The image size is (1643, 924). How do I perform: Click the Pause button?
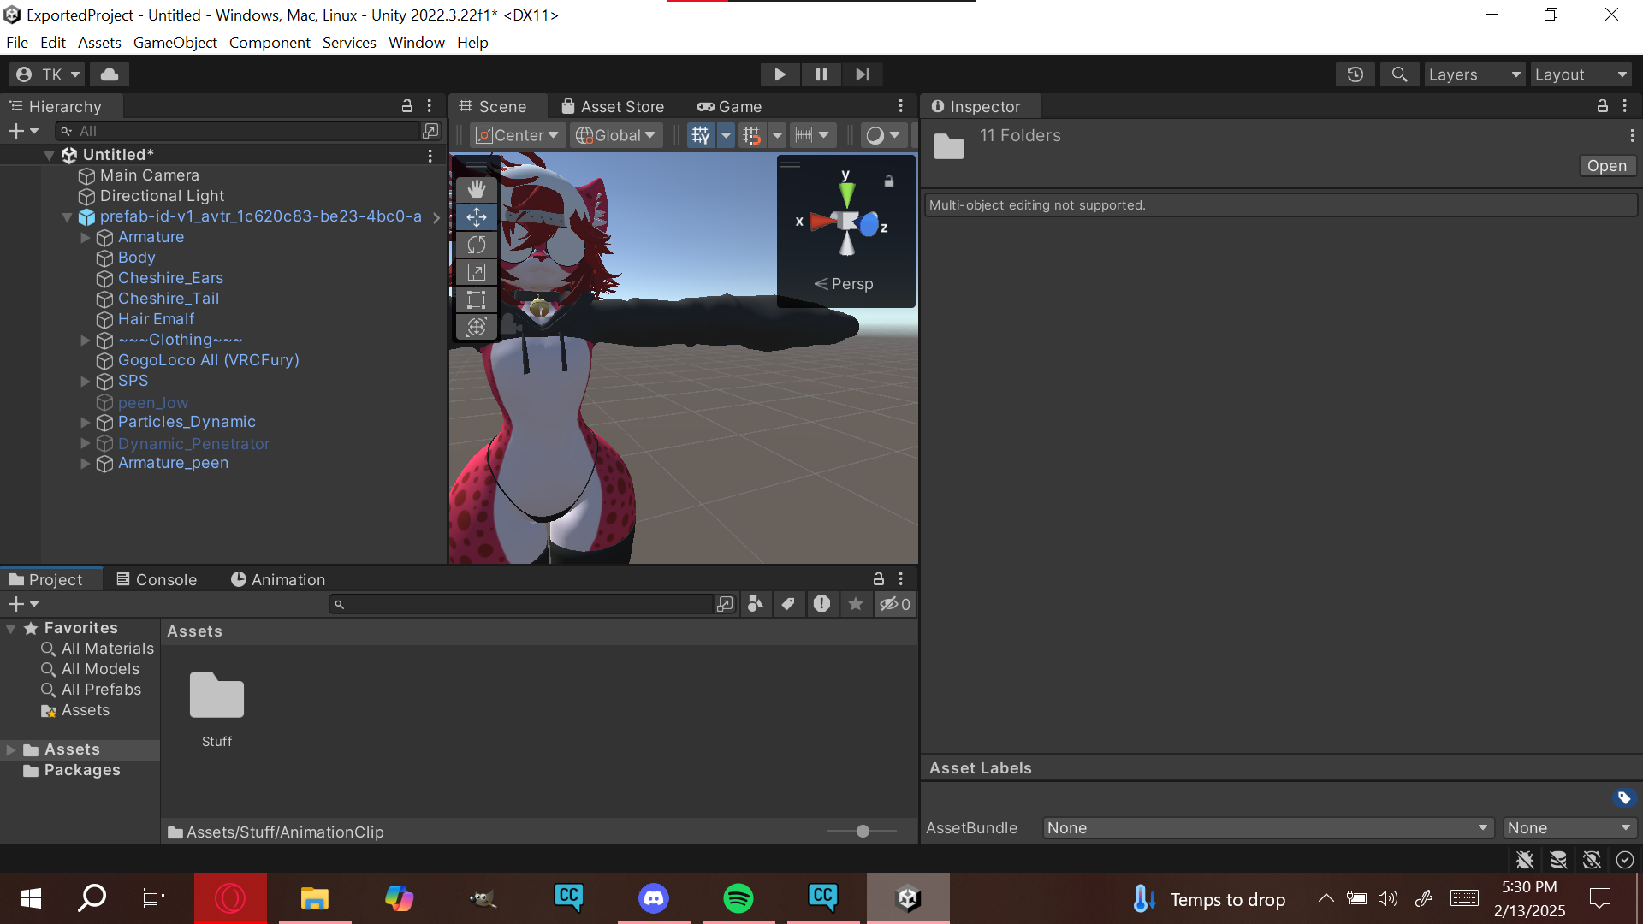point(821,74)
